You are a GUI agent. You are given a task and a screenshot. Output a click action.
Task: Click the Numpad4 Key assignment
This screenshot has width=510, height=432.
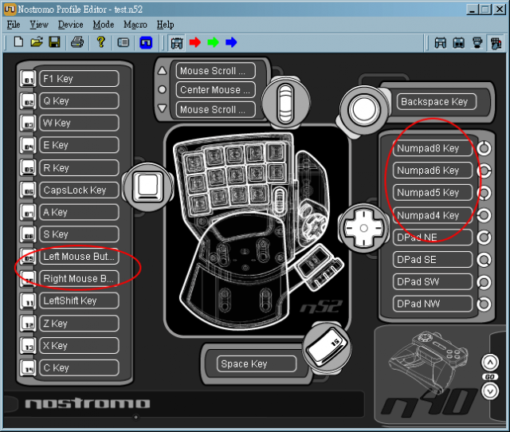[433, 215]
